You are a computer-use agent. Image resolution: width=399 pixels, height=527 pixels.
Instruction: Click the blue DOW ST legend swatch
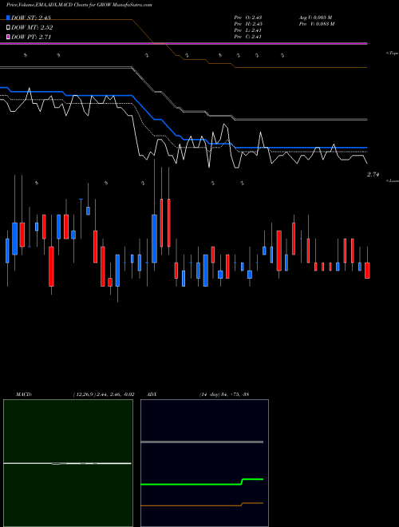[8, 18]
